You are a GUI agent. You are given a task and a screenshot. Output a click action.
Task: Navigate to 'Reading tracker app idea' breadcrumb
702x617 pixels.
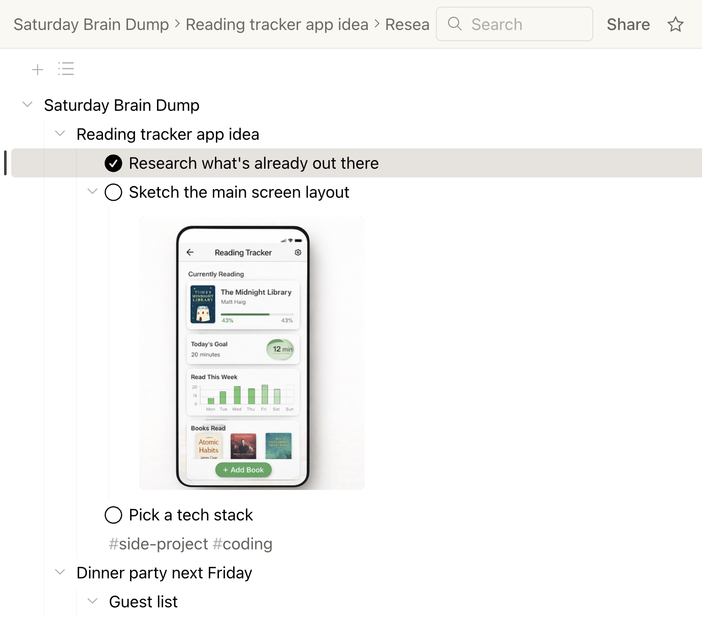click(x=277, y=24)
